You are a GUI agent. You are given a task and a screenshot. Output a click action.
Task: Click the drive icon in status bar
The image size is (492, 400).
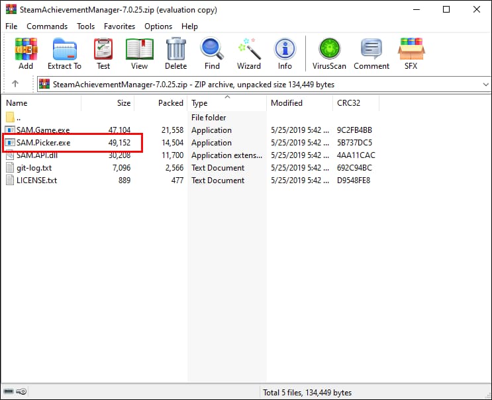[x=9, y=391]
